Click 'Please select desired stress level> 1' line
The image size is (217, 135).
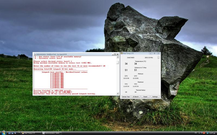53,61
